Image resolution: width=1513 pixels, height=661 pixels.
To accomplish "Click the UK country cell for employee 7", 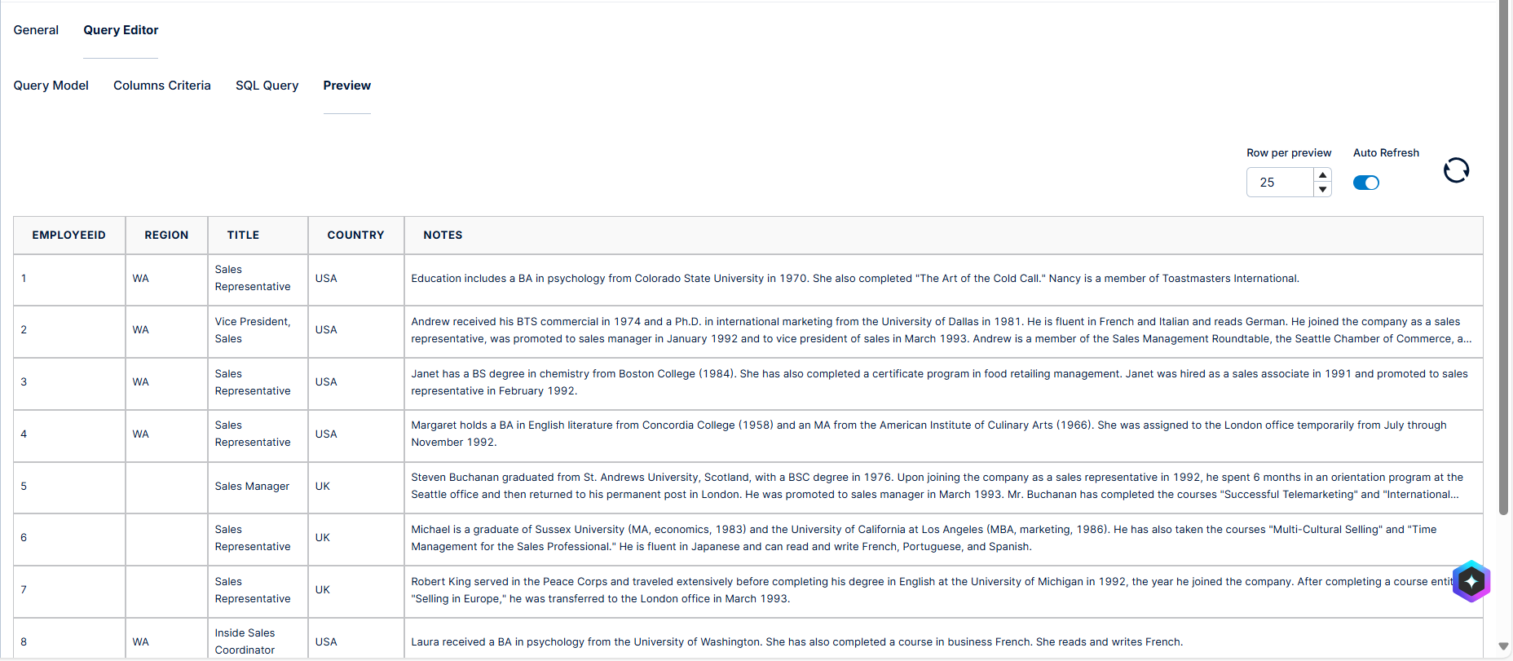I will [x=355, y=590].
